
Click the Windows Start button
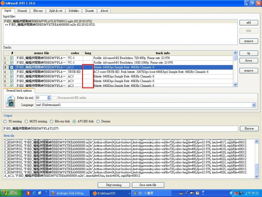click(x=11, y=193)
